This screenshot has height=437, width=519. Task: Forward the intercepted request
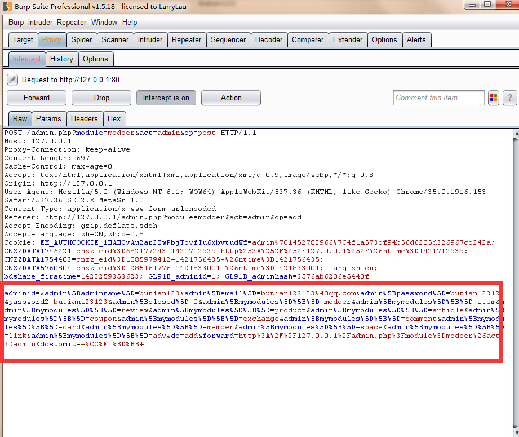click(x=37, y=98)
